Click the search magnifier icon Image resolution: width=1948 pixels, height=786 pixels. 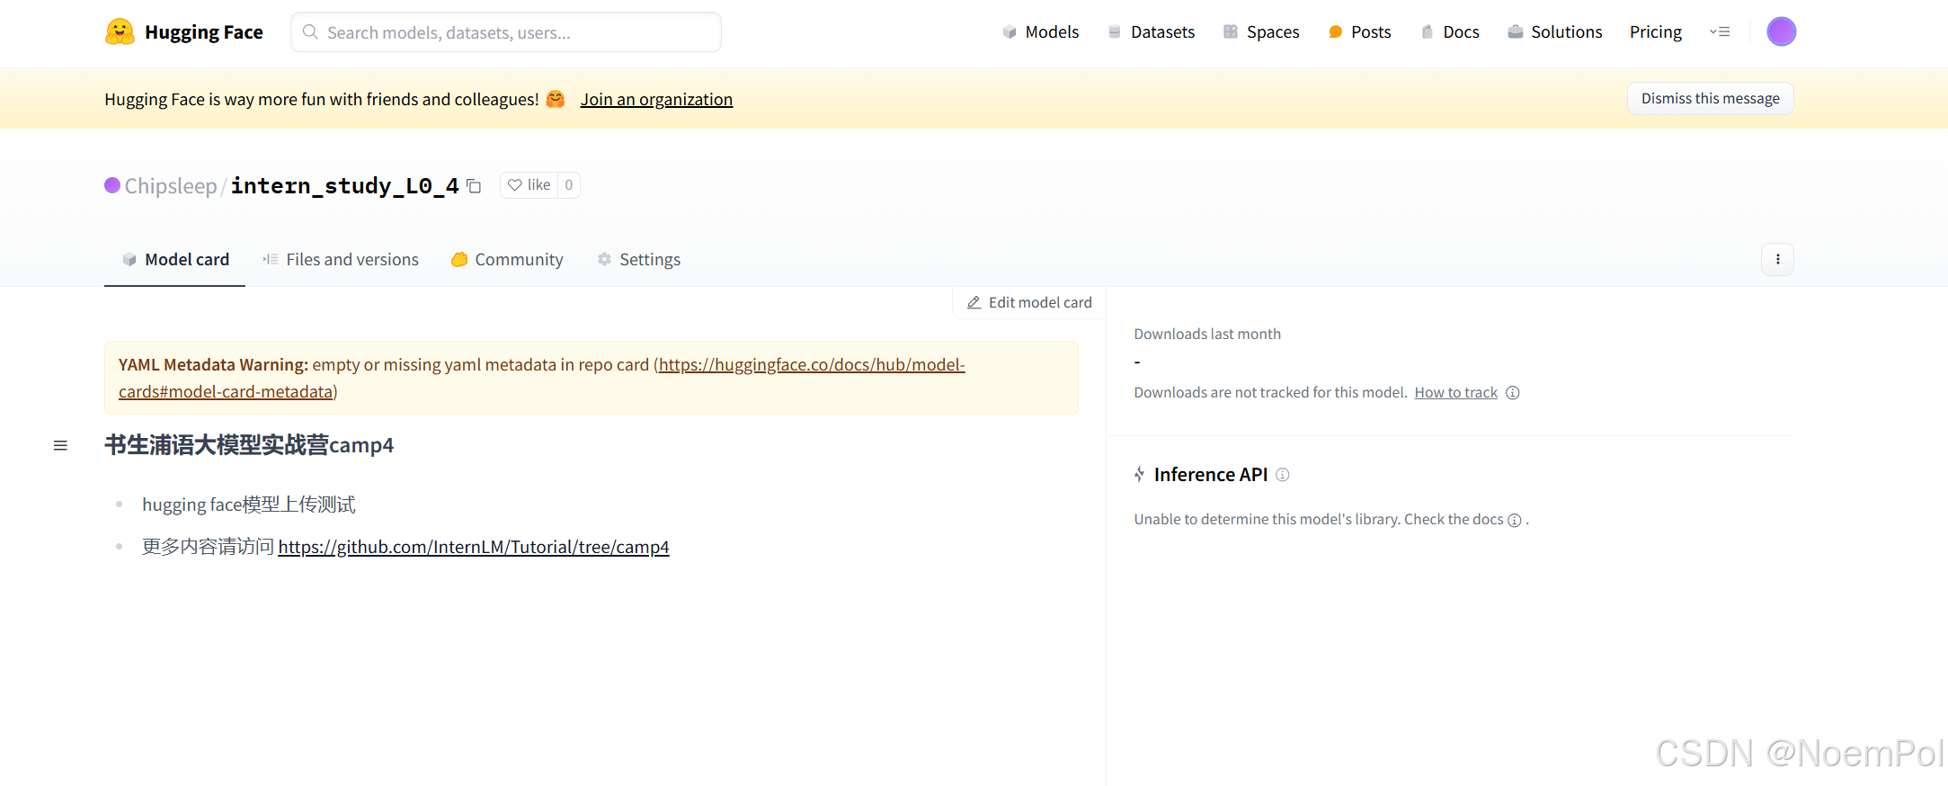(310, 32)
